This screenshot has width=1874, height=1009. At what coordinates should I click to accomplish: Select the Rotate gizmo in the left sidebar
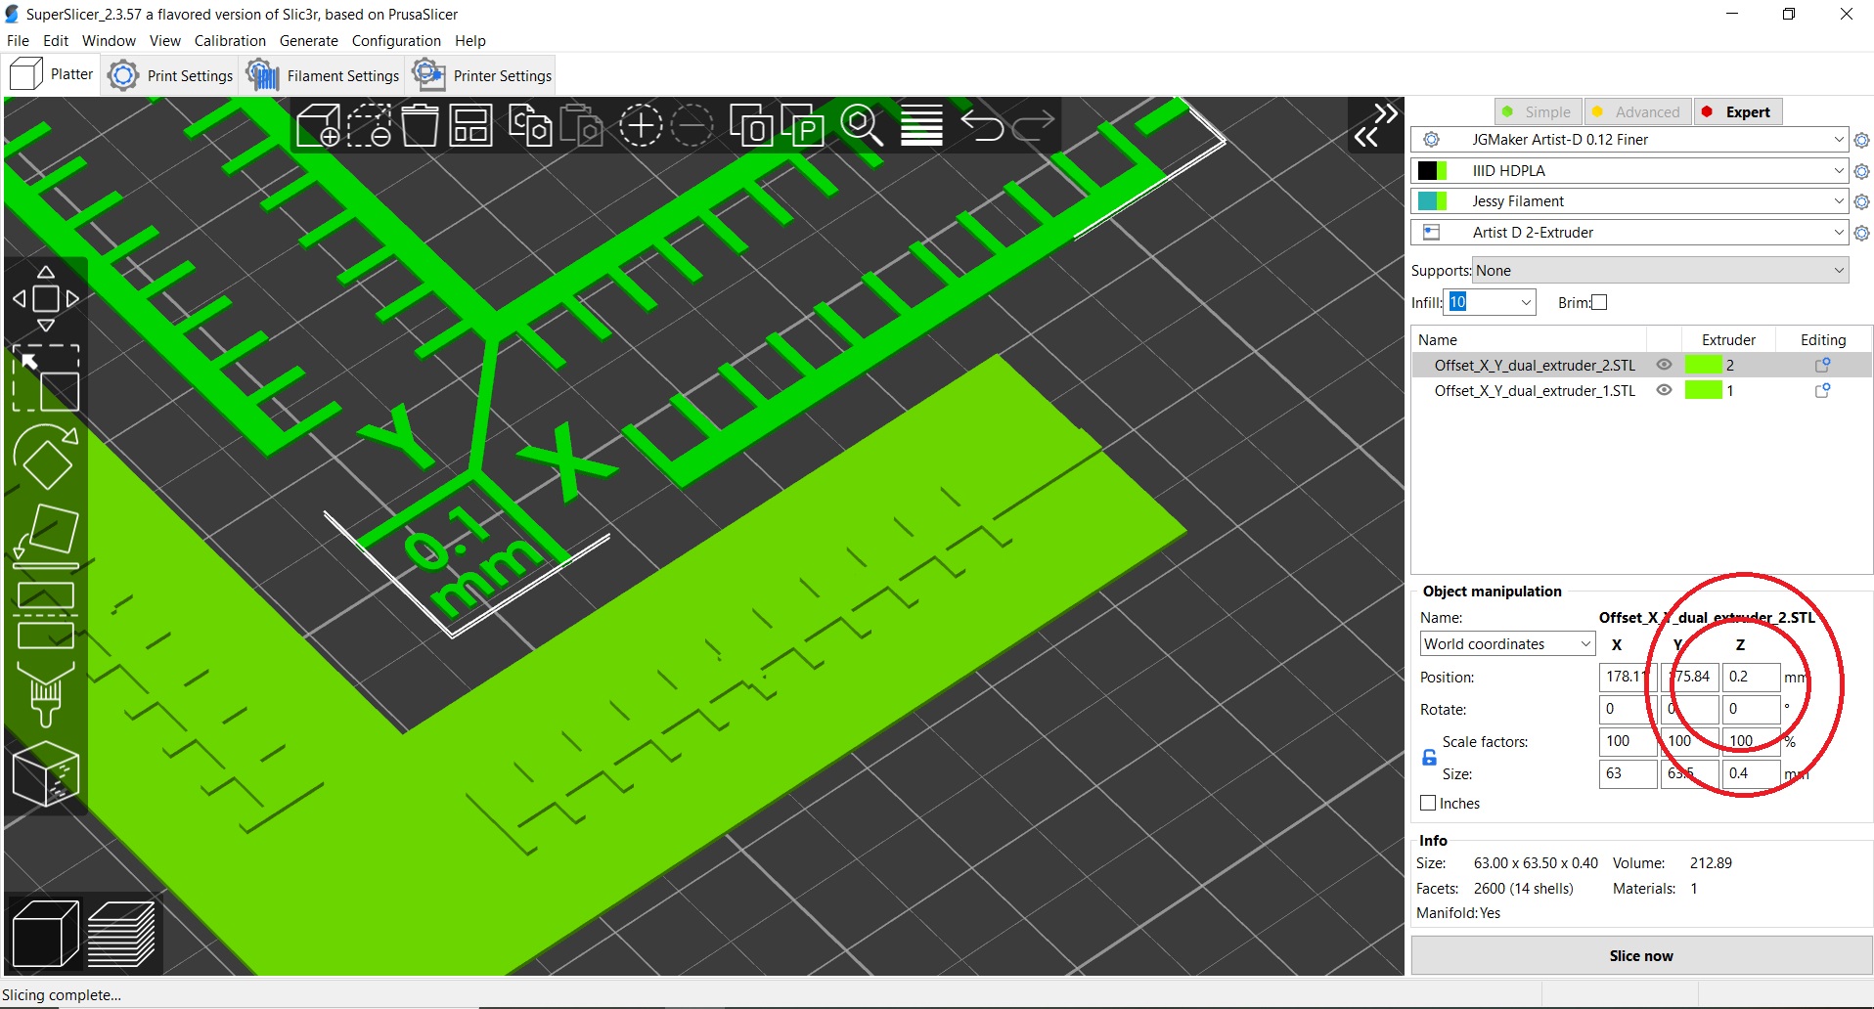pyautogui.click(x=46, y=458)
